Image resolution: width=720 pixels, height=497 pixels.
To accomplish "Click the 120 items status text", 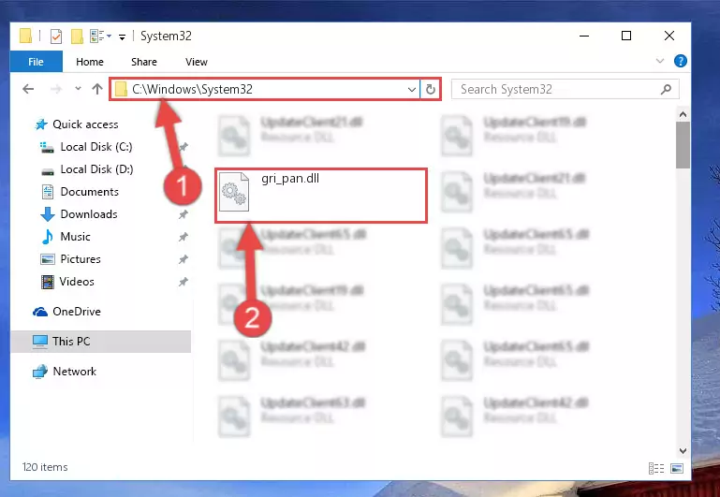I will [x=45, y=467].
